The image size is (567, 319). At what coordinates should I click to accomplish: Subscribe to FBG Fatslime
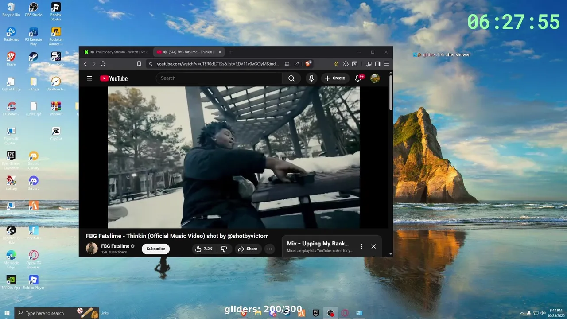(x=155, y=249)
